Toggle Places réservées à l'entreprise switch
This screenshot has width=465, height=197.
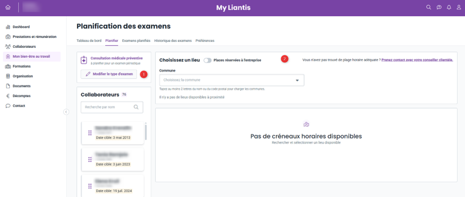point(208,60)
